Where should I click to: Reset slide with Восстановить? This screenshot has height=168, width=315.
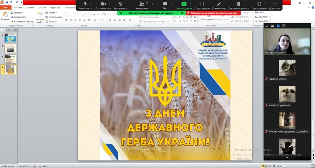[x=54, y=17]
